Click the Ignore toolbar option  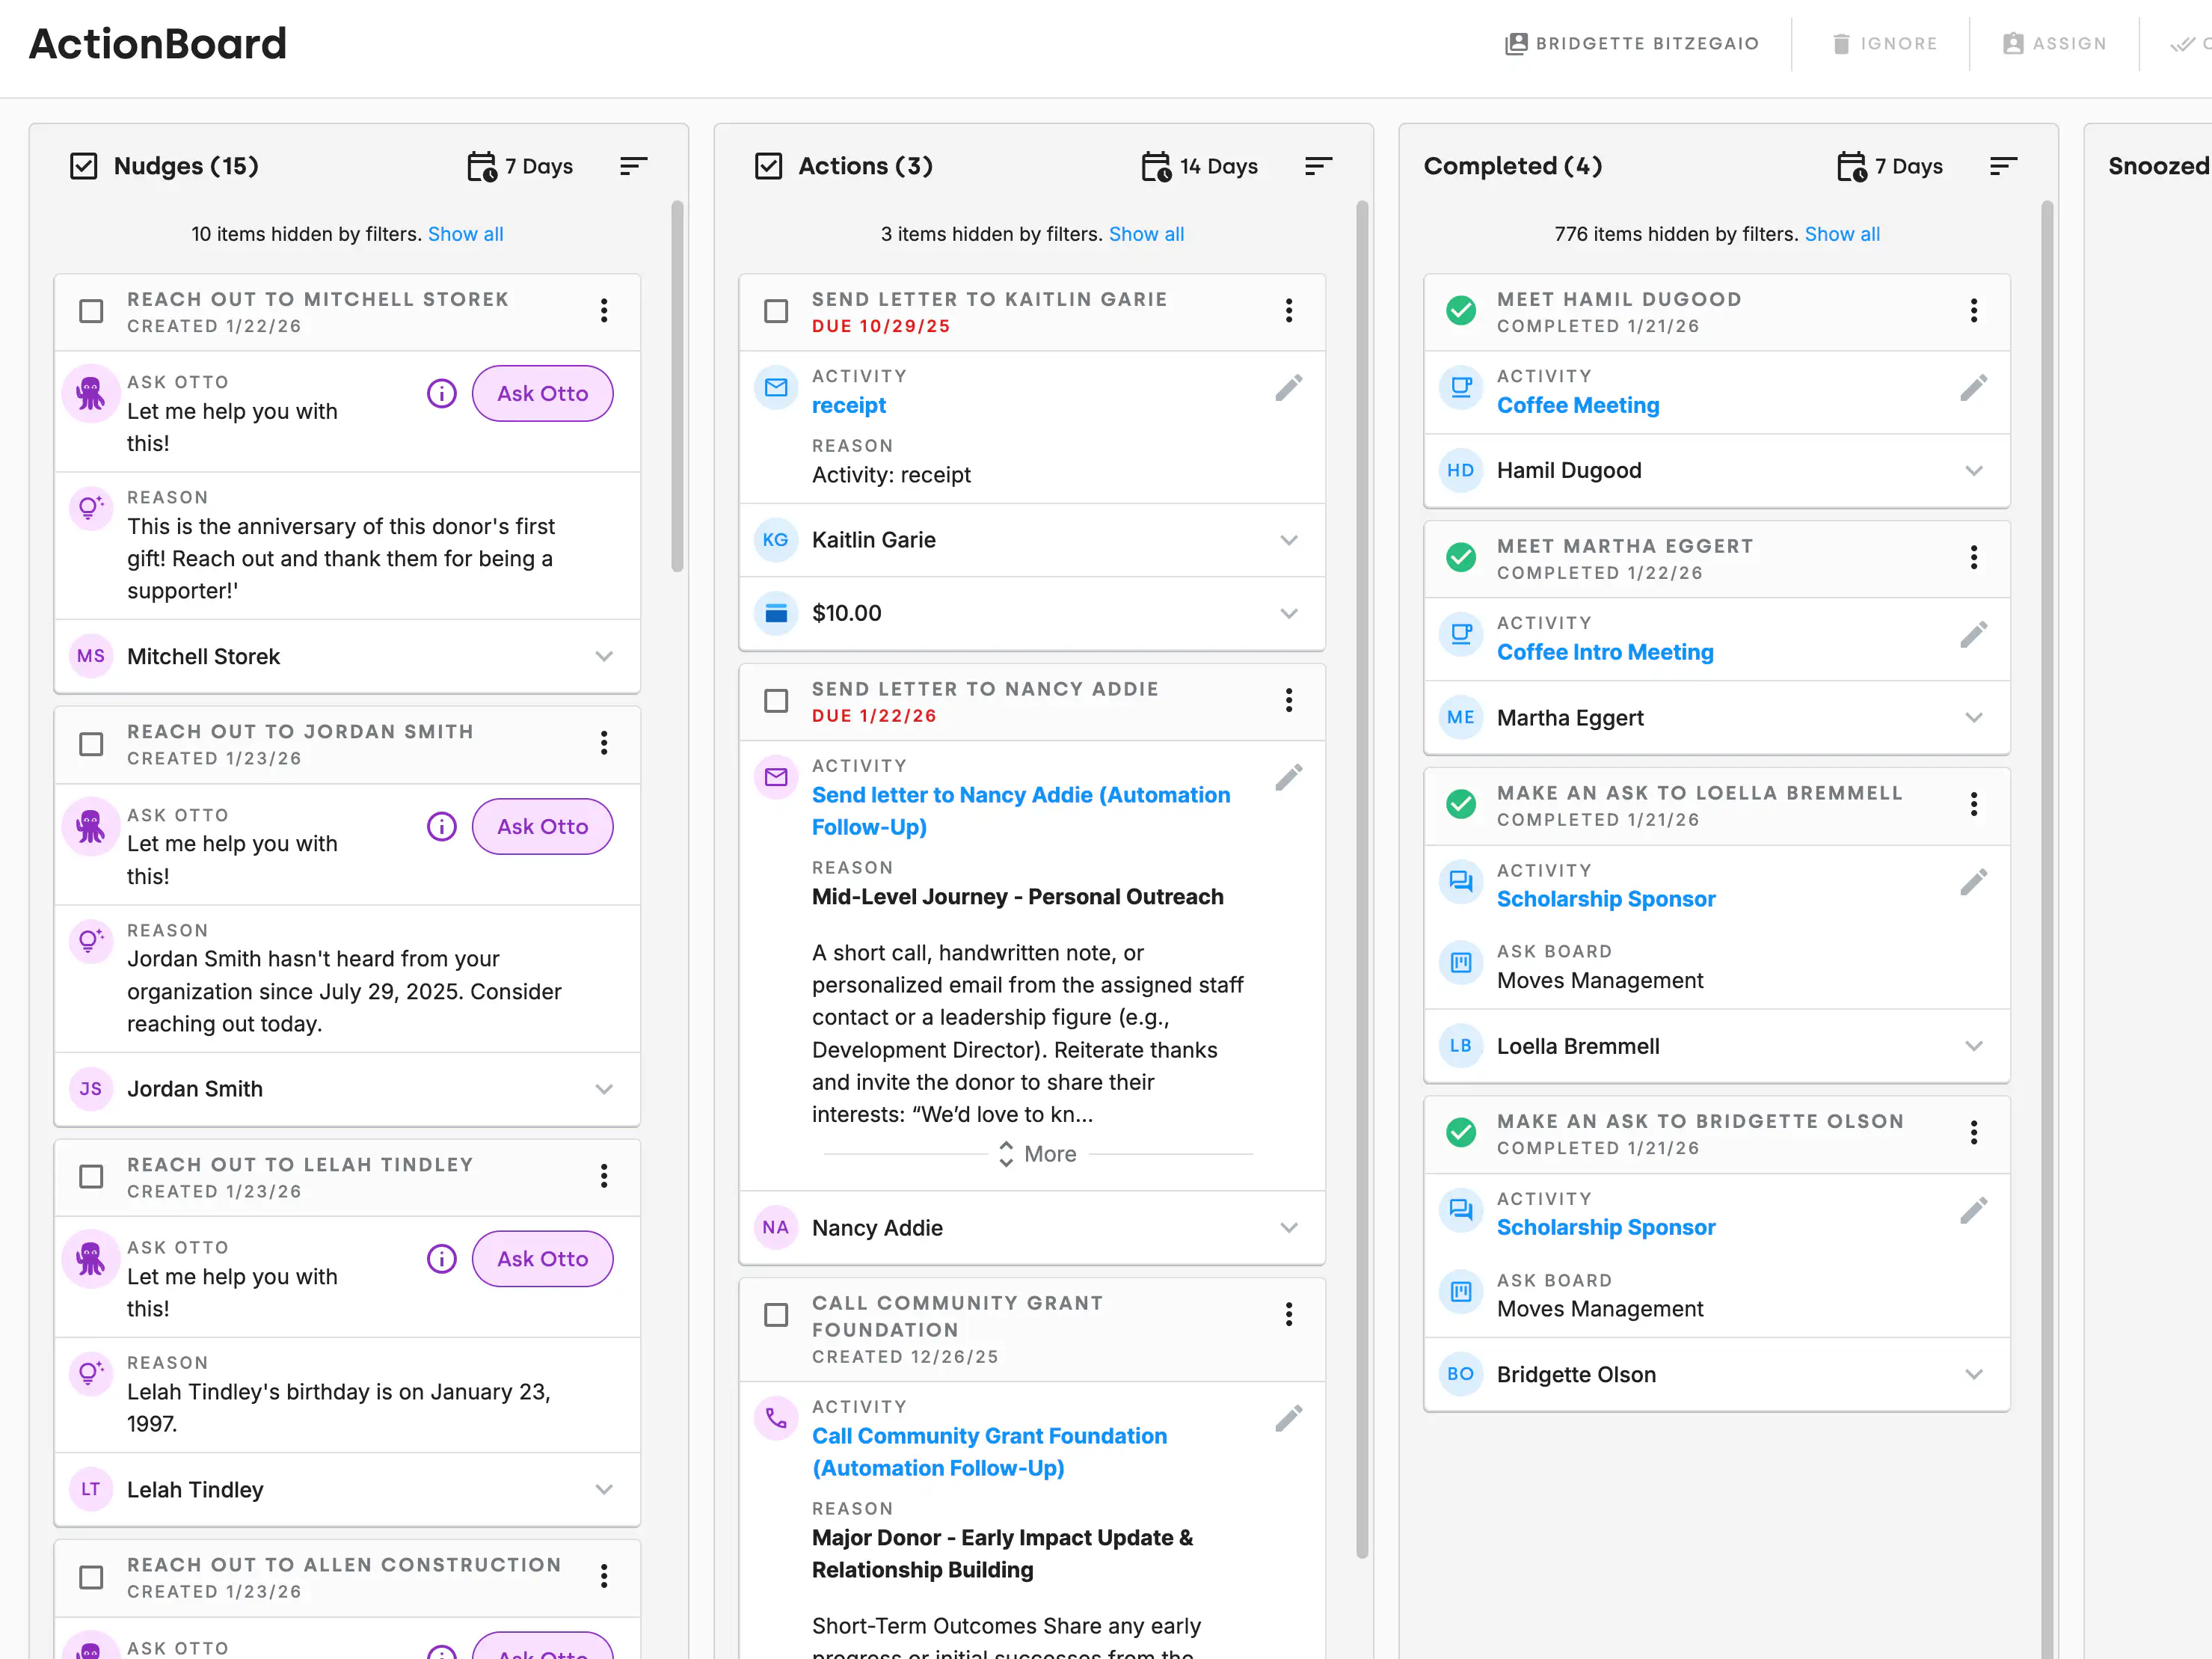[1884, 44]
